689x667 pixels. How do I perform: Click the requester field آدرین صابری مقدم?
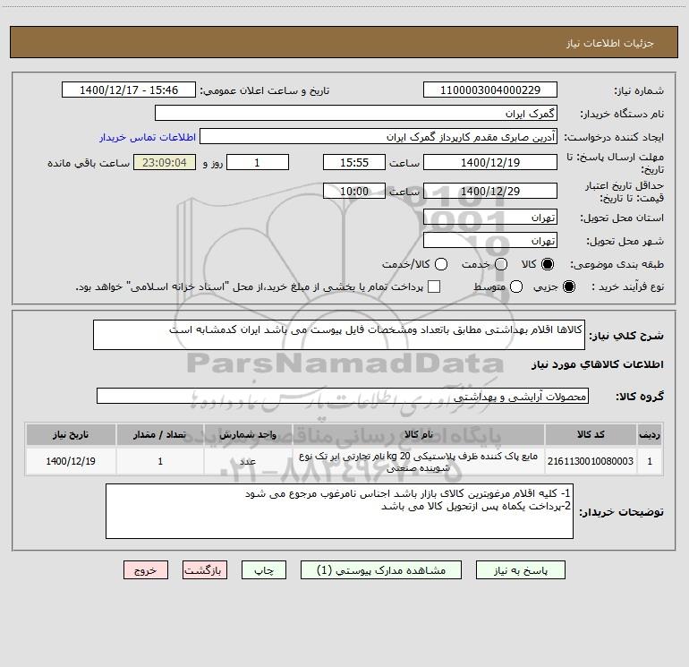tap(379, 137)
